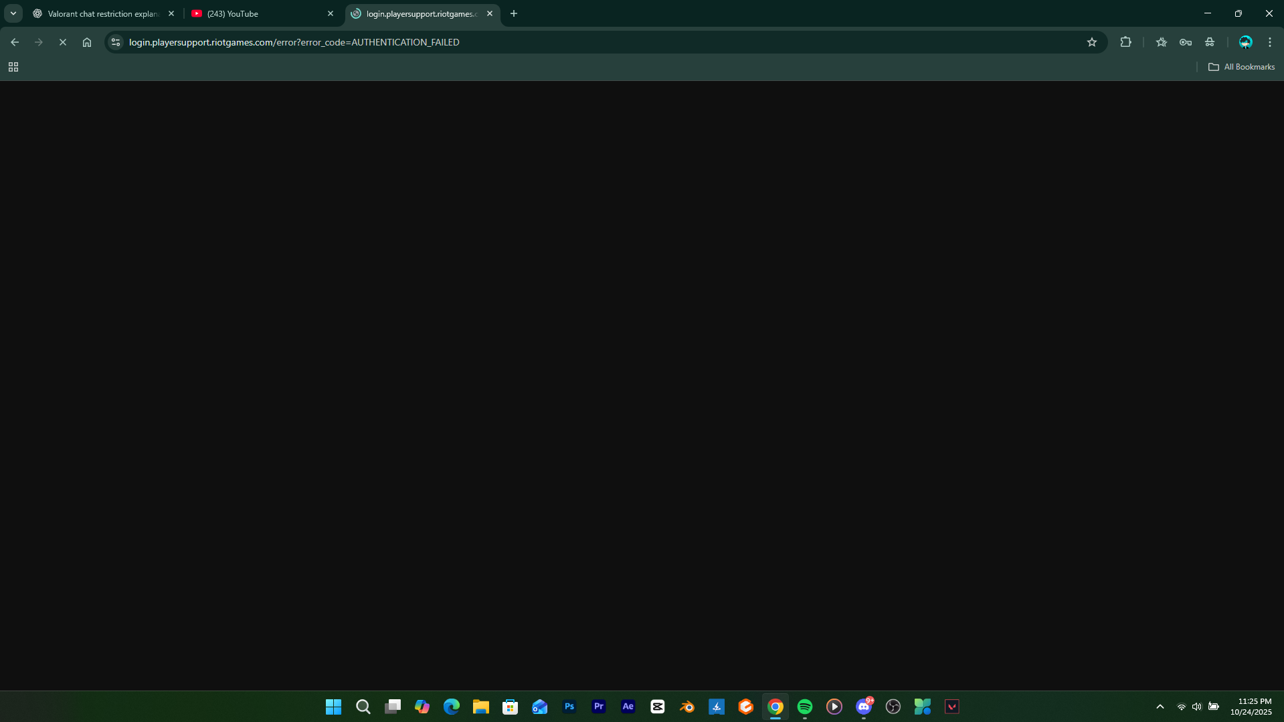This screenshot has height=722, width=1284.
Task: Launch Photoshop from taskbar
Action: 569,707
